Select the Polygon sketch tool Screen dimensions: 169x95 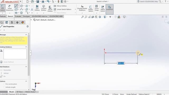[x=21, y=13]
